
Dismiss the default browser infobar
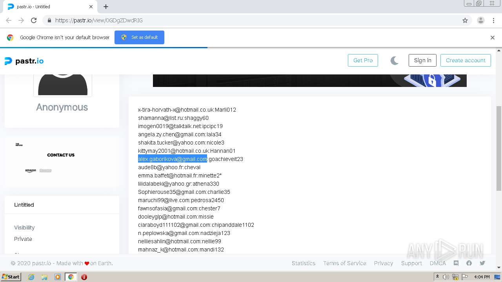tap(492, 38)
